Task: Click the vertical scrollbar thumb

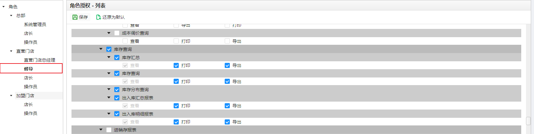Action: [x=528, y=121]
